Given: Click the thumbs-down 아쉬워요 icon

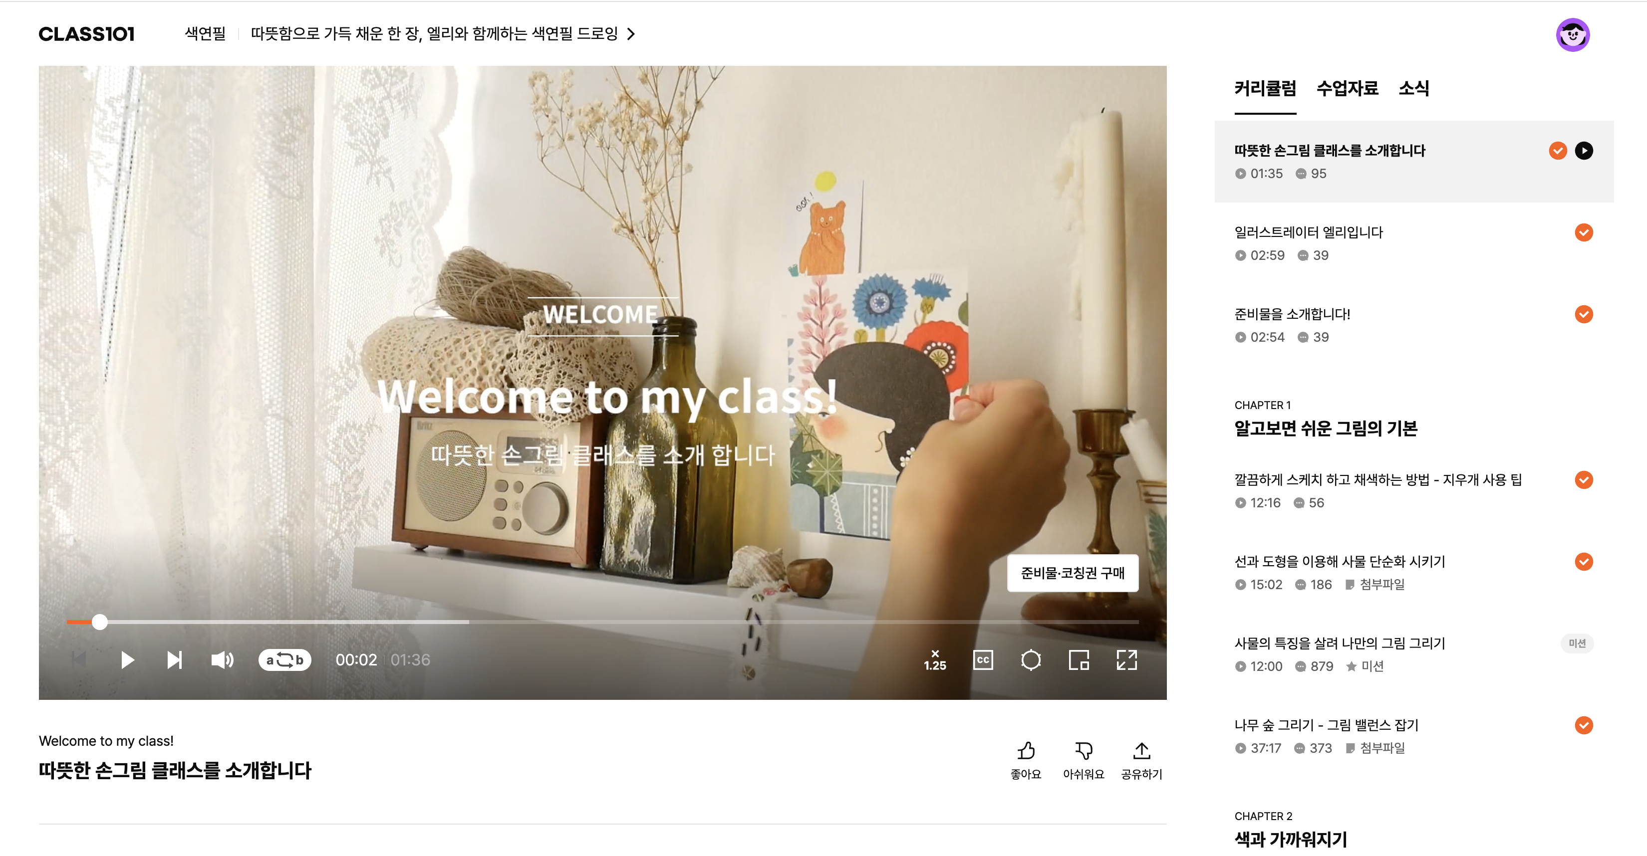Looking at the screenshot, I should point(1083,751).
